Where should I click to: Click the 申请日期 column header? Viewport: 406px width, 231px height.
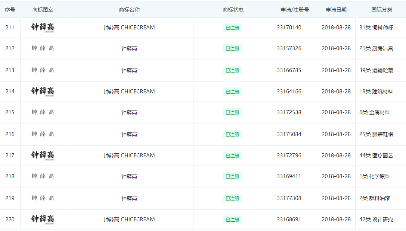[x=336, y=10]
